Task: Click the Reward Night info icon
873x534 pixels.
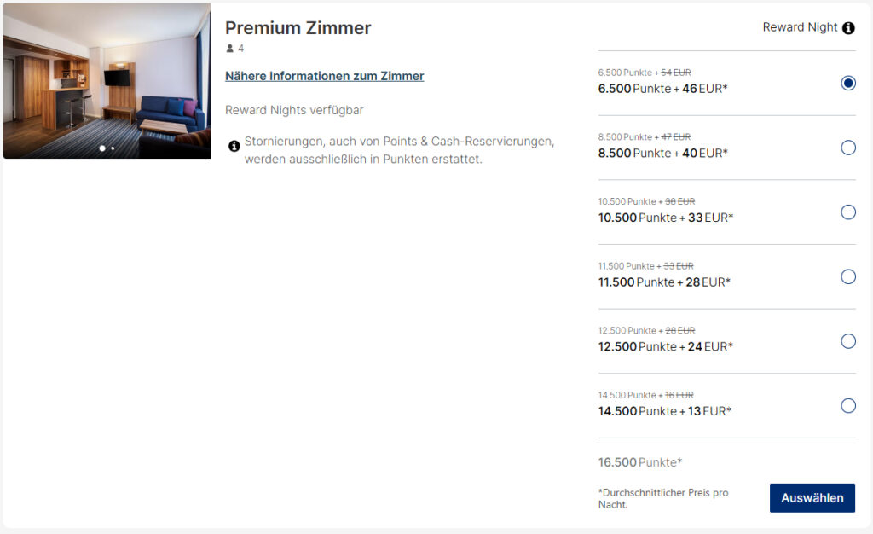Action: 848,28
